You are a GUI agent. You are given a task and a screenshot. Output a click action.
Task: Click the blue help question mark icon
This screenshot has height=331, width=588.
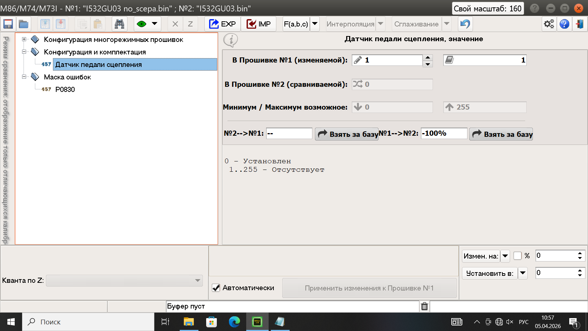coord(564,24)
